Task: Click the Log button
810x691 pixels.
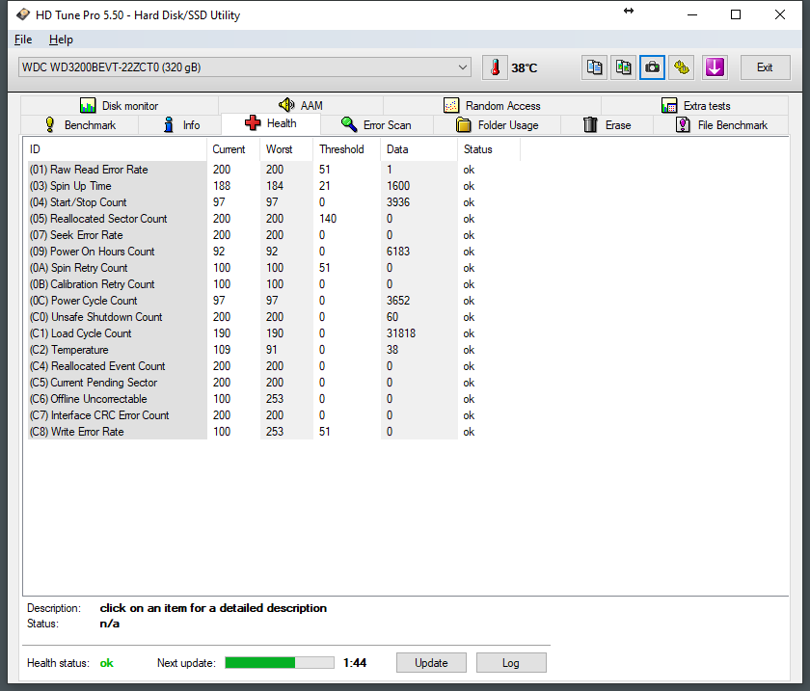Action: pyautogui.click(x=510, y=663)
